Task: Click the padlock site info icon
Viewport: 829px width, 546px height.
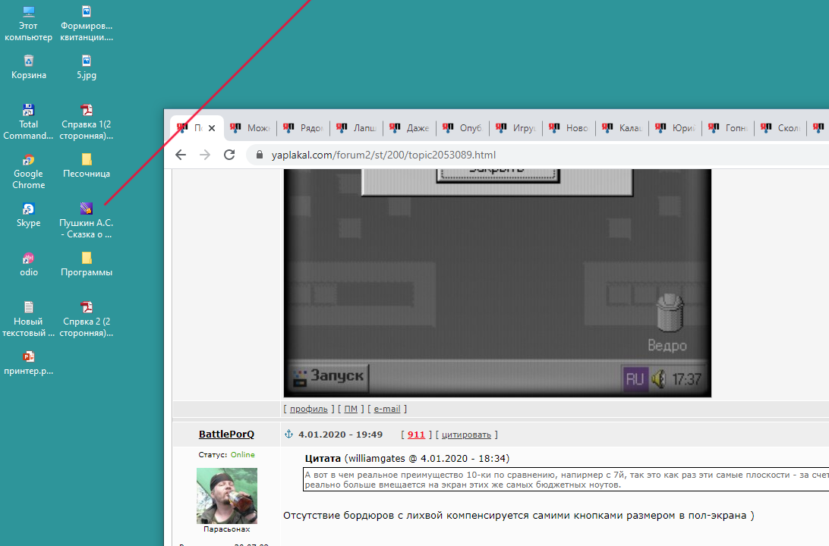Action: [x=259, y=155]
